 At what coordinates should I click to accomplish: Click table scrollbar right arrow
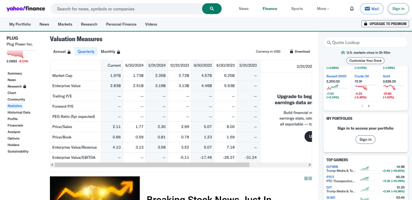pos(310,165)
